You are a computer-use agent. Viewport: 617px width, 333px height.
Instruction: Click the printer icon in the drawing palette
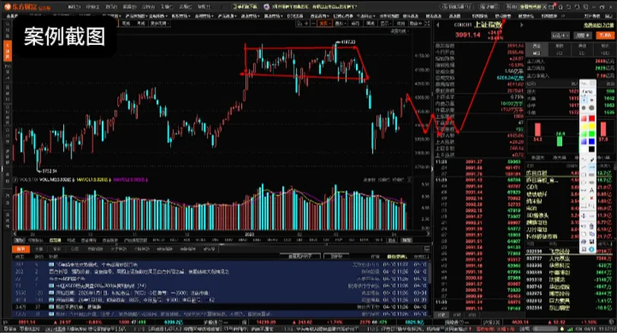click(x=584, y=241)
